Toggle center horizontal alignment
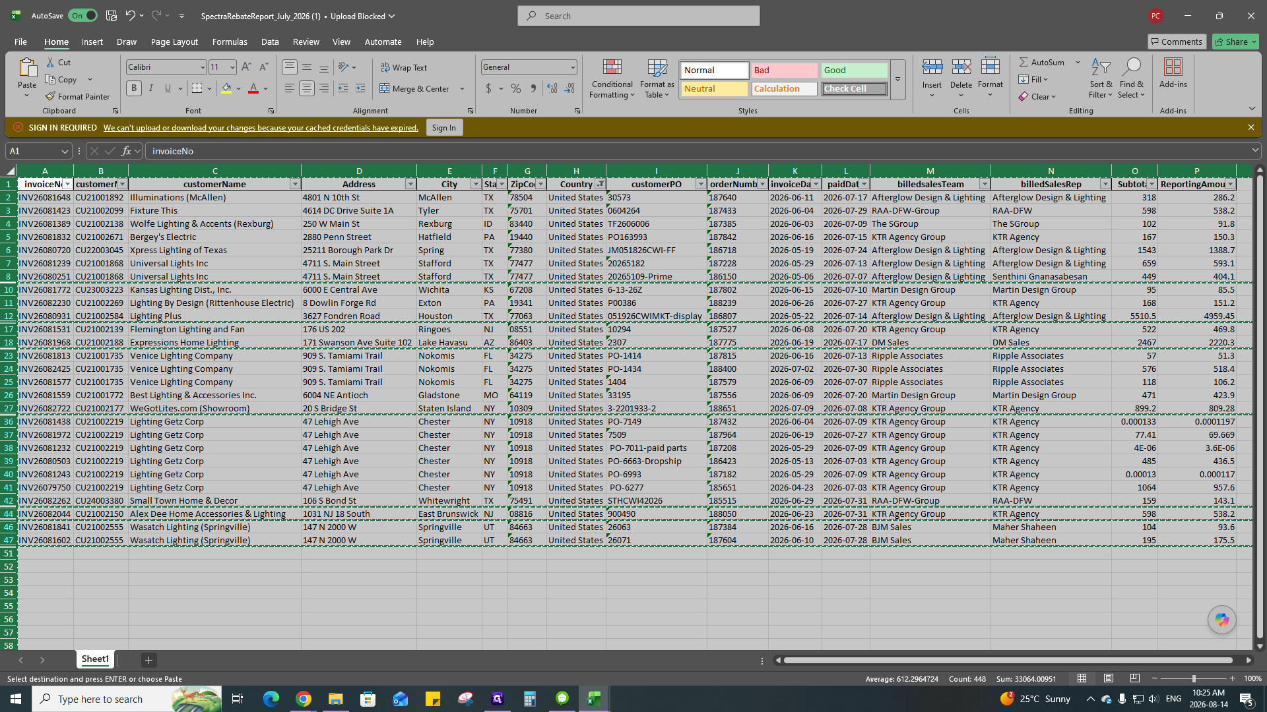The image size is (1267, 712). point(306,88)
